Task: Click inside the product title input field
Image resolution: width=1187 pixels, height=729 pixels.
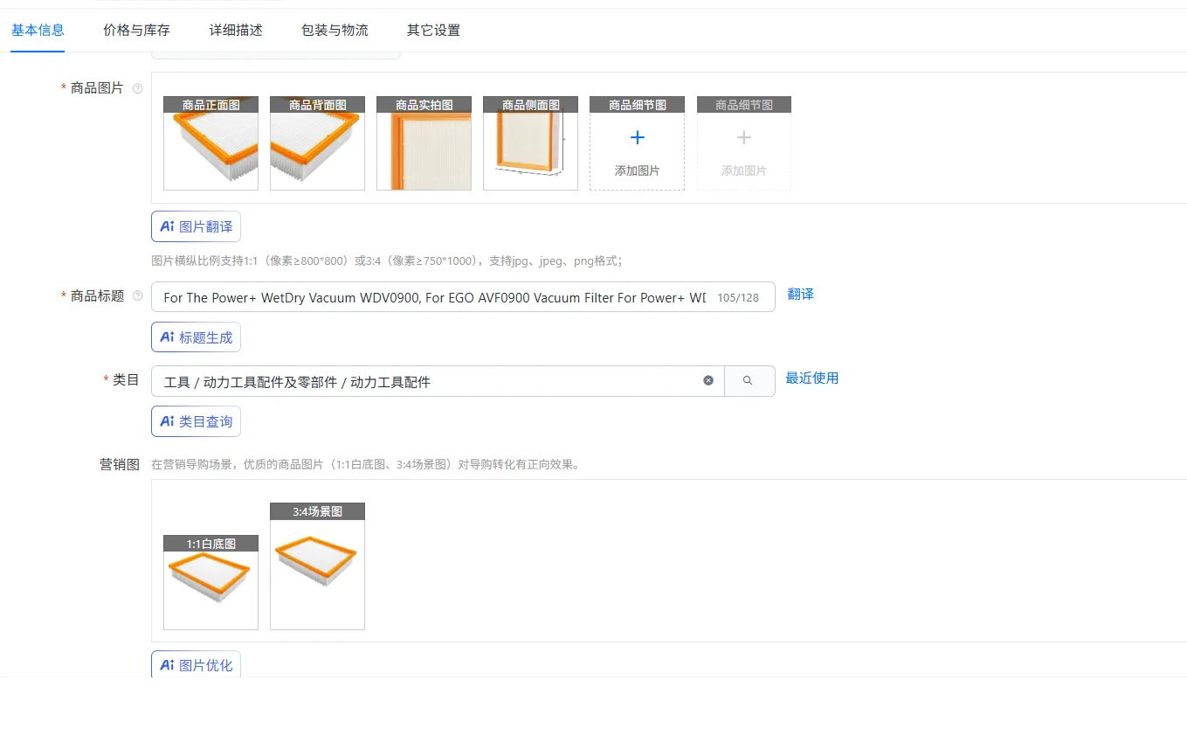Action: click(437, 297)
